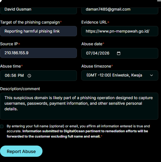161x162 pixels.
Task: Submit the form with Report Abuse
Action: pyautogui.click(x=21, y=151)
